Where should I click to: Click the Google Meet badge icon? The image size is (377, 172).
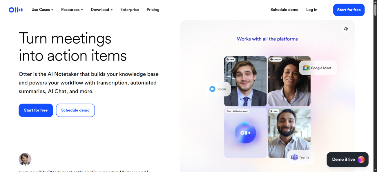tap(306, 68)
